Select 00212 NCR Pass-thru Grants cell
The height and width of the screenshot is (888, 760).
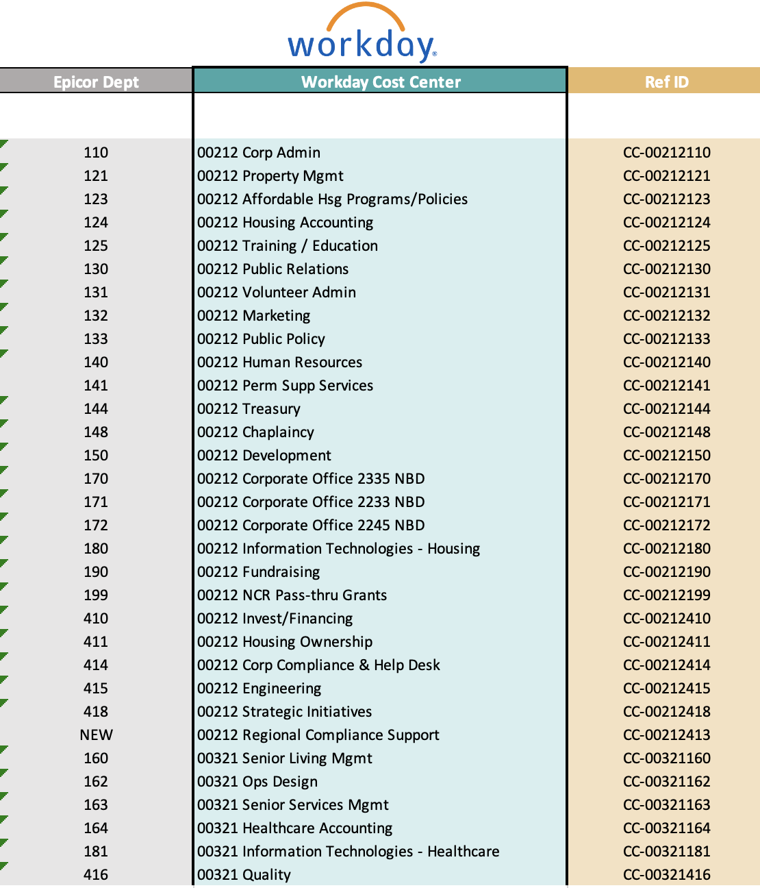tap(381, 595)
